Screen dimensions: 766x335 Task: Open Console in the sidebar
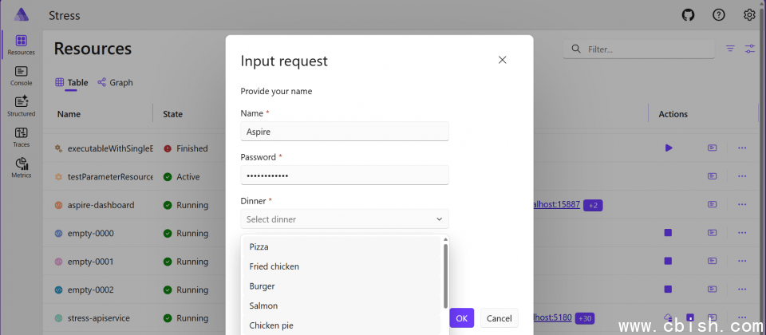21,76
